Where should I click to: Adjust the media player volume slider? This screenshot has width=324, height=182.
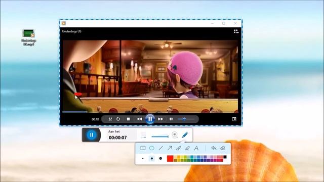[x=186, y=119]
